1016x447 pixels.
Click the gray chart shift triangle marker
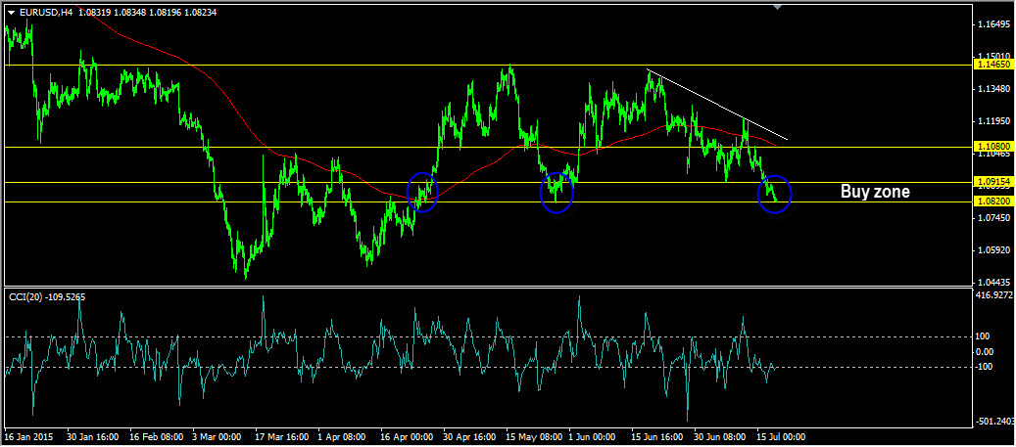pos(778,7)
